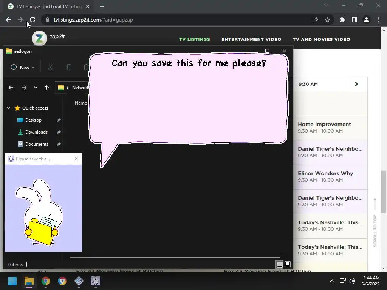Switch Explorer to details view

tap(279, 265)
